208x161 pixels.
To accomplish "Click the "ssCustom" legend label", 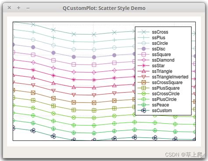I will 162,110.
